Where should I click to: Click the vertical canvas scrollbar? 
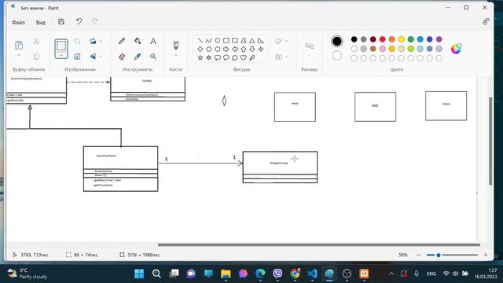pos(490,141)
